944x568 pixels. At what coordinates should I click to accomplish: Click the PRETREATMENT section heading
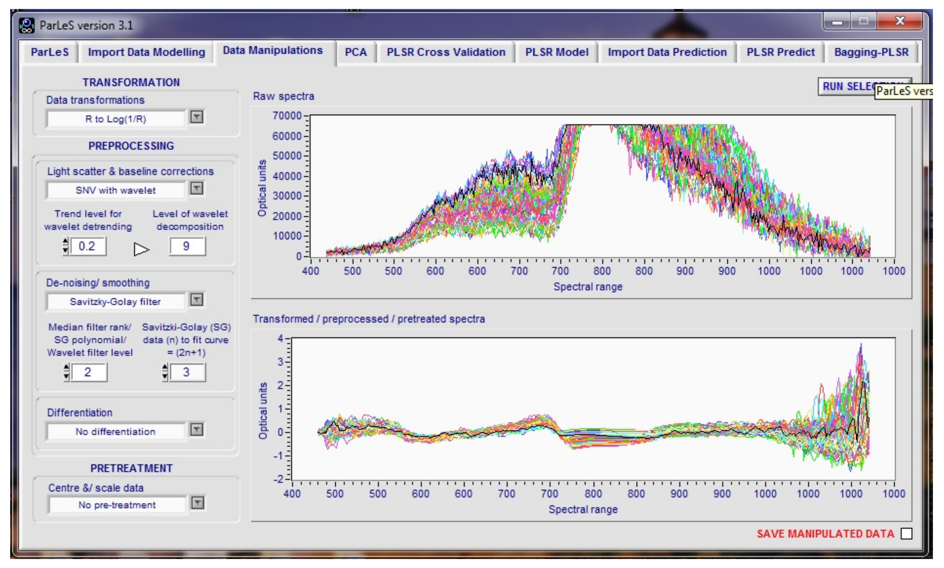(x=131, y=468)
